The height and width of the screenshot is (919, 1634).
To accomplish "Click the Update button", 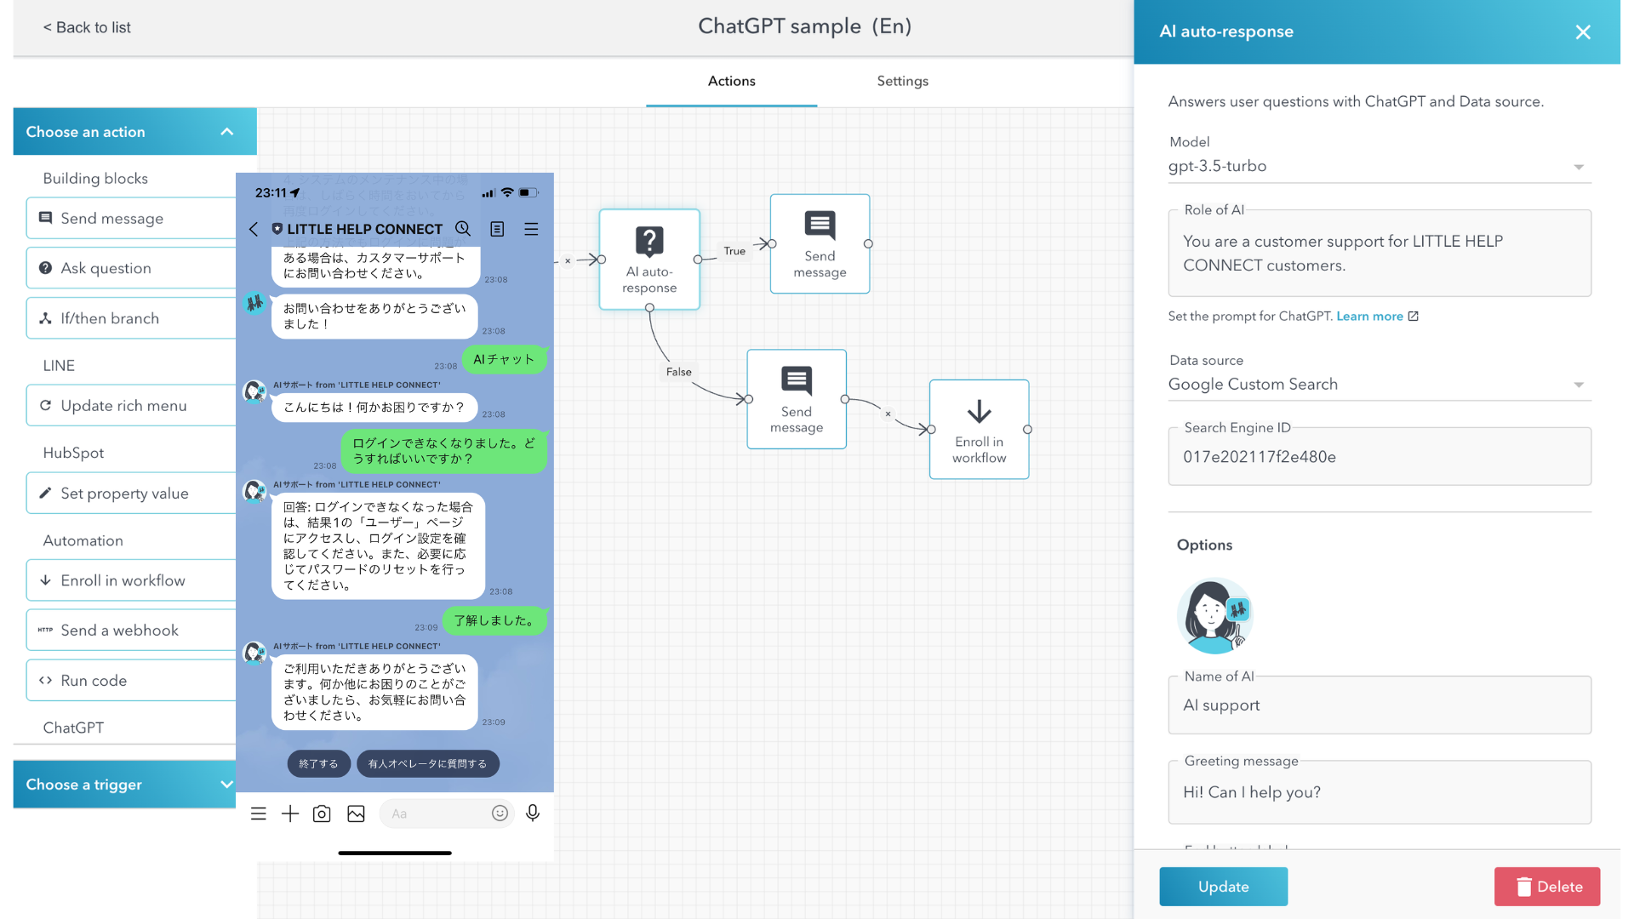I will [1223, 887].
